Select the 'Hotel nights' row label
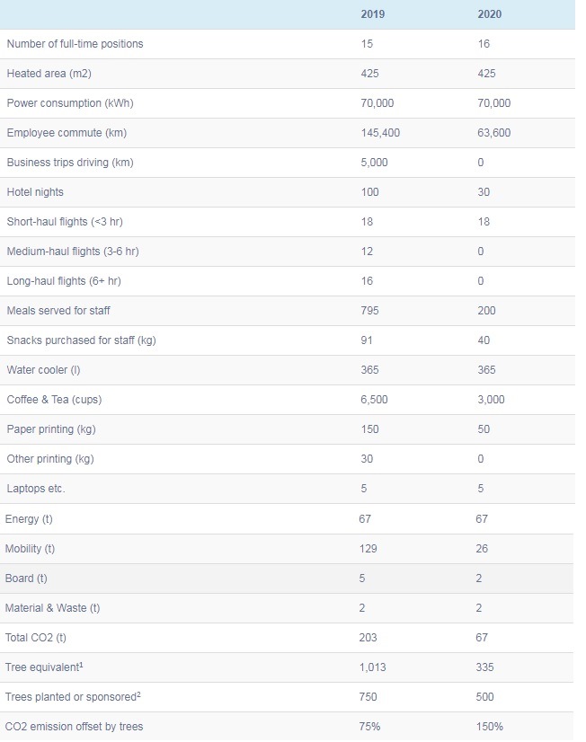The image size is (586, 742). 35,192
